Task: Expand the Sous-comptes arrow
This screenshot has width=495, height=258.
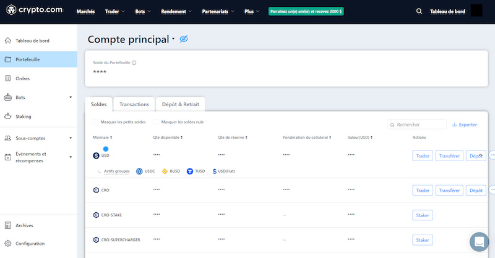Action: tap(71, 138)
